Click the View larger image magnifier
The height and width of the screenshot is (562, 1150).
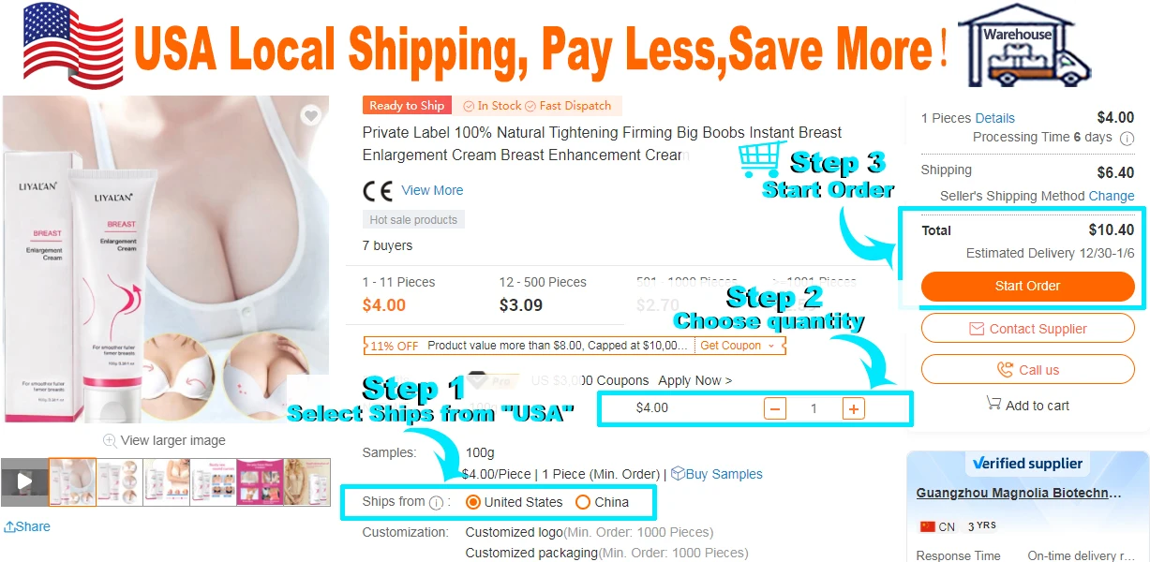pos(110,440)
